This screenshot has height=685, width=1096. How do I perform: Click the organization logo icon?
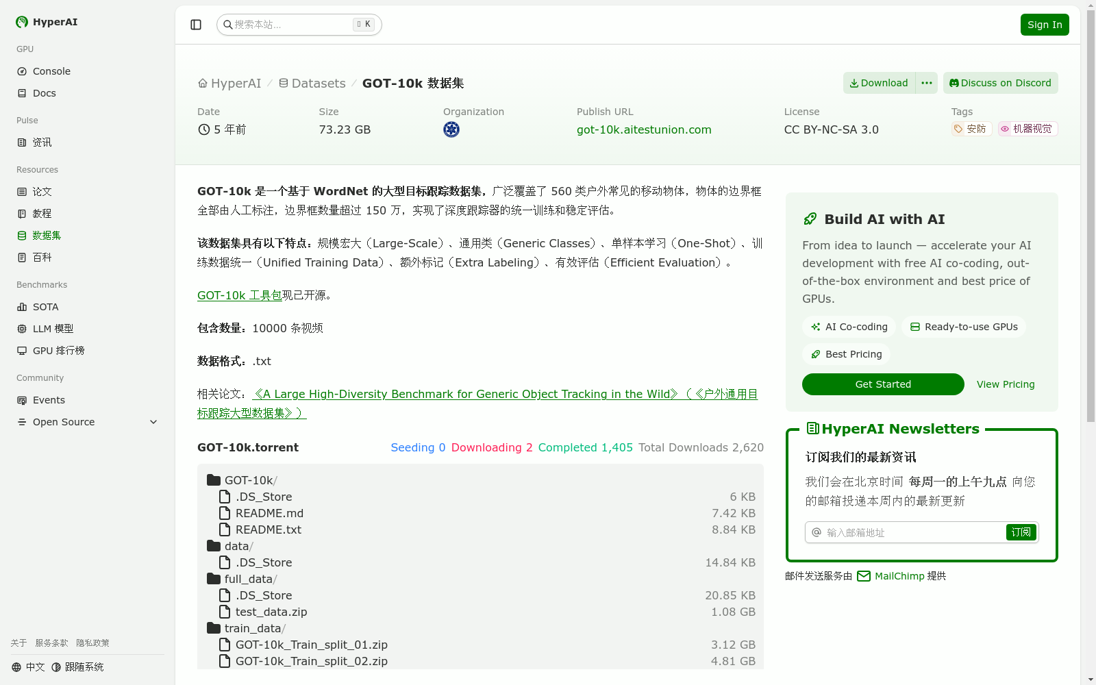coord(451,129)
